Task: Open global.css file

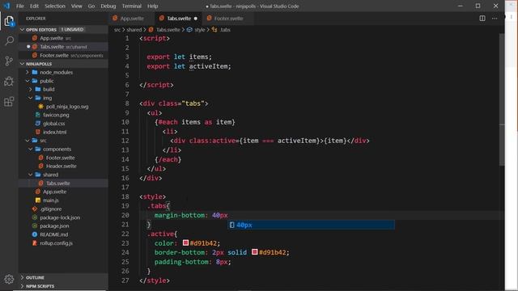Action: 54,124
